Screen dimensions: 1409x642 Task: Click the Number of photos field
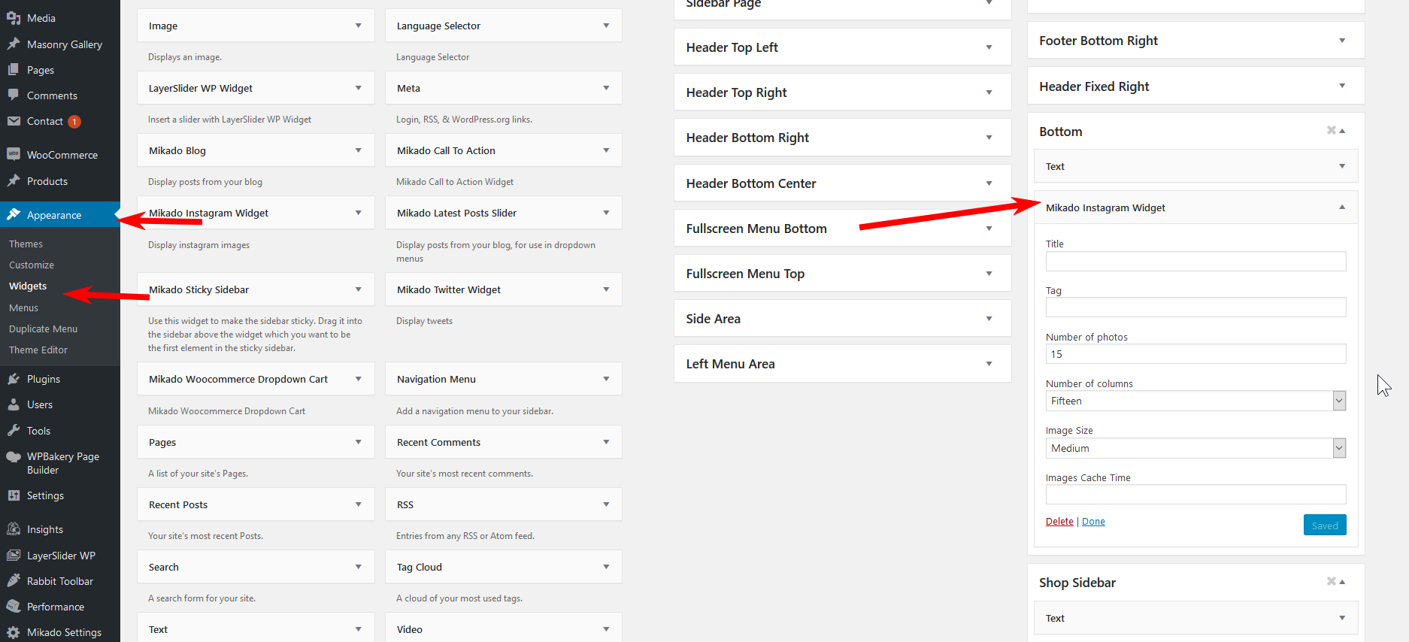coord(1195,354)
